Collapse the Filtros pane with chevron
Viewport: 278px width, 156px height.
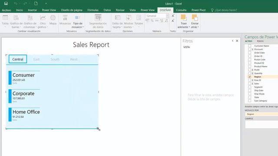click(x=233, y=41)
